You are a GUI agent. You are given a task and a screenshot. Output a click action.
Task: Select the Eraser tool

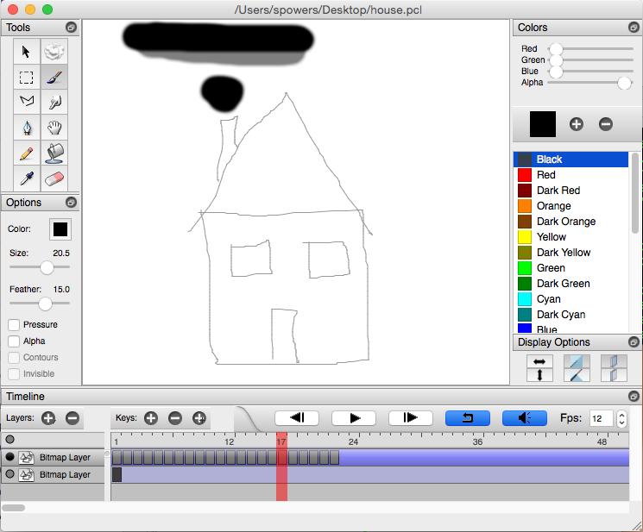click(54, 179)
